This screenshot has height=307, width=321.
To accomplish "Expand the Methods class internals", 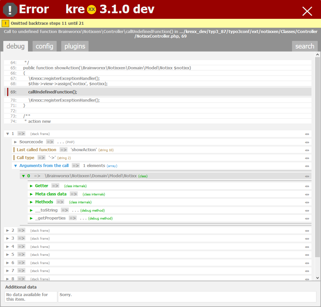I will click(31, 202).
